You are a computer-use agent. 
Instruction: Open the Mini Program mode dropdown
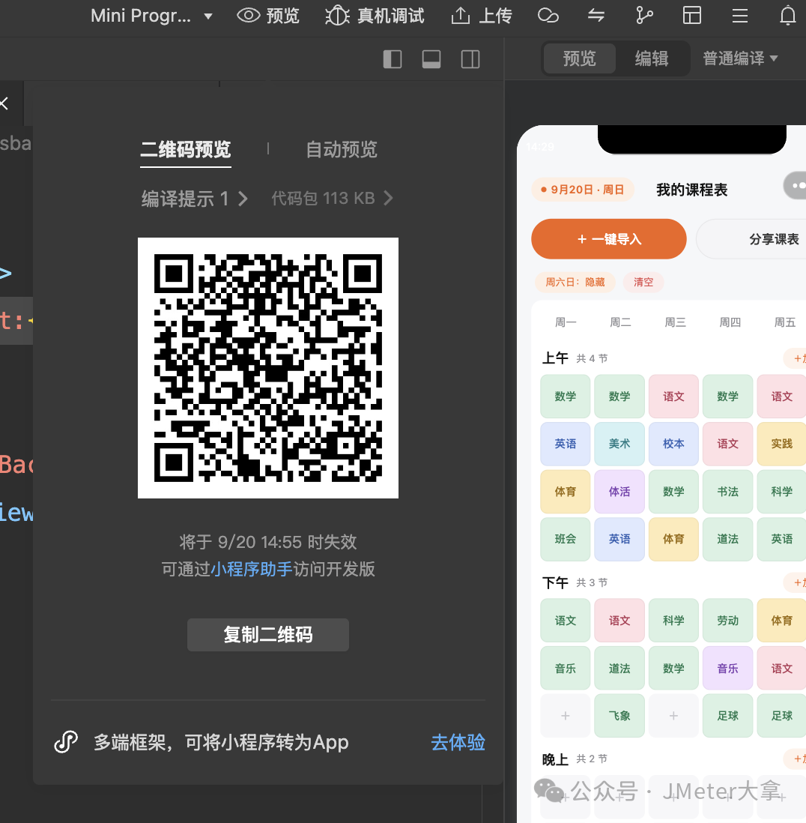pyautogui.click(x=151, y=16)
